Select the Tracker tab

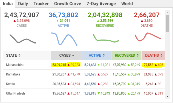(x=41, y=4)
